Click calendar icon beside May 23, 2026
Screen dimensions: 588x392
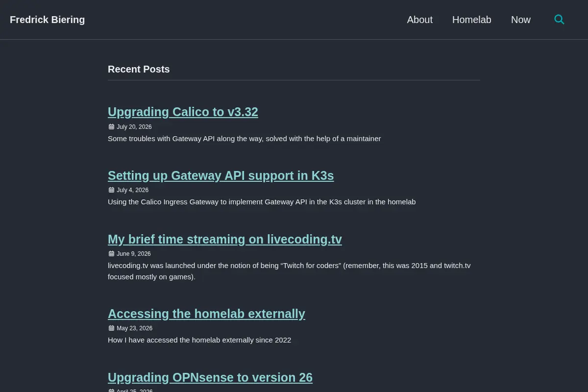coord(111,328)
